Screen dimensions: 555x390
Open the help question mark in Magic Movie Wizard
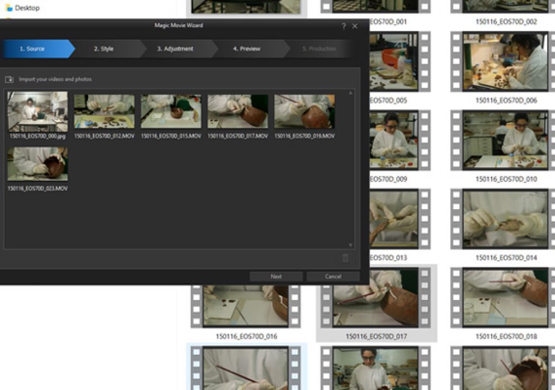344,26
